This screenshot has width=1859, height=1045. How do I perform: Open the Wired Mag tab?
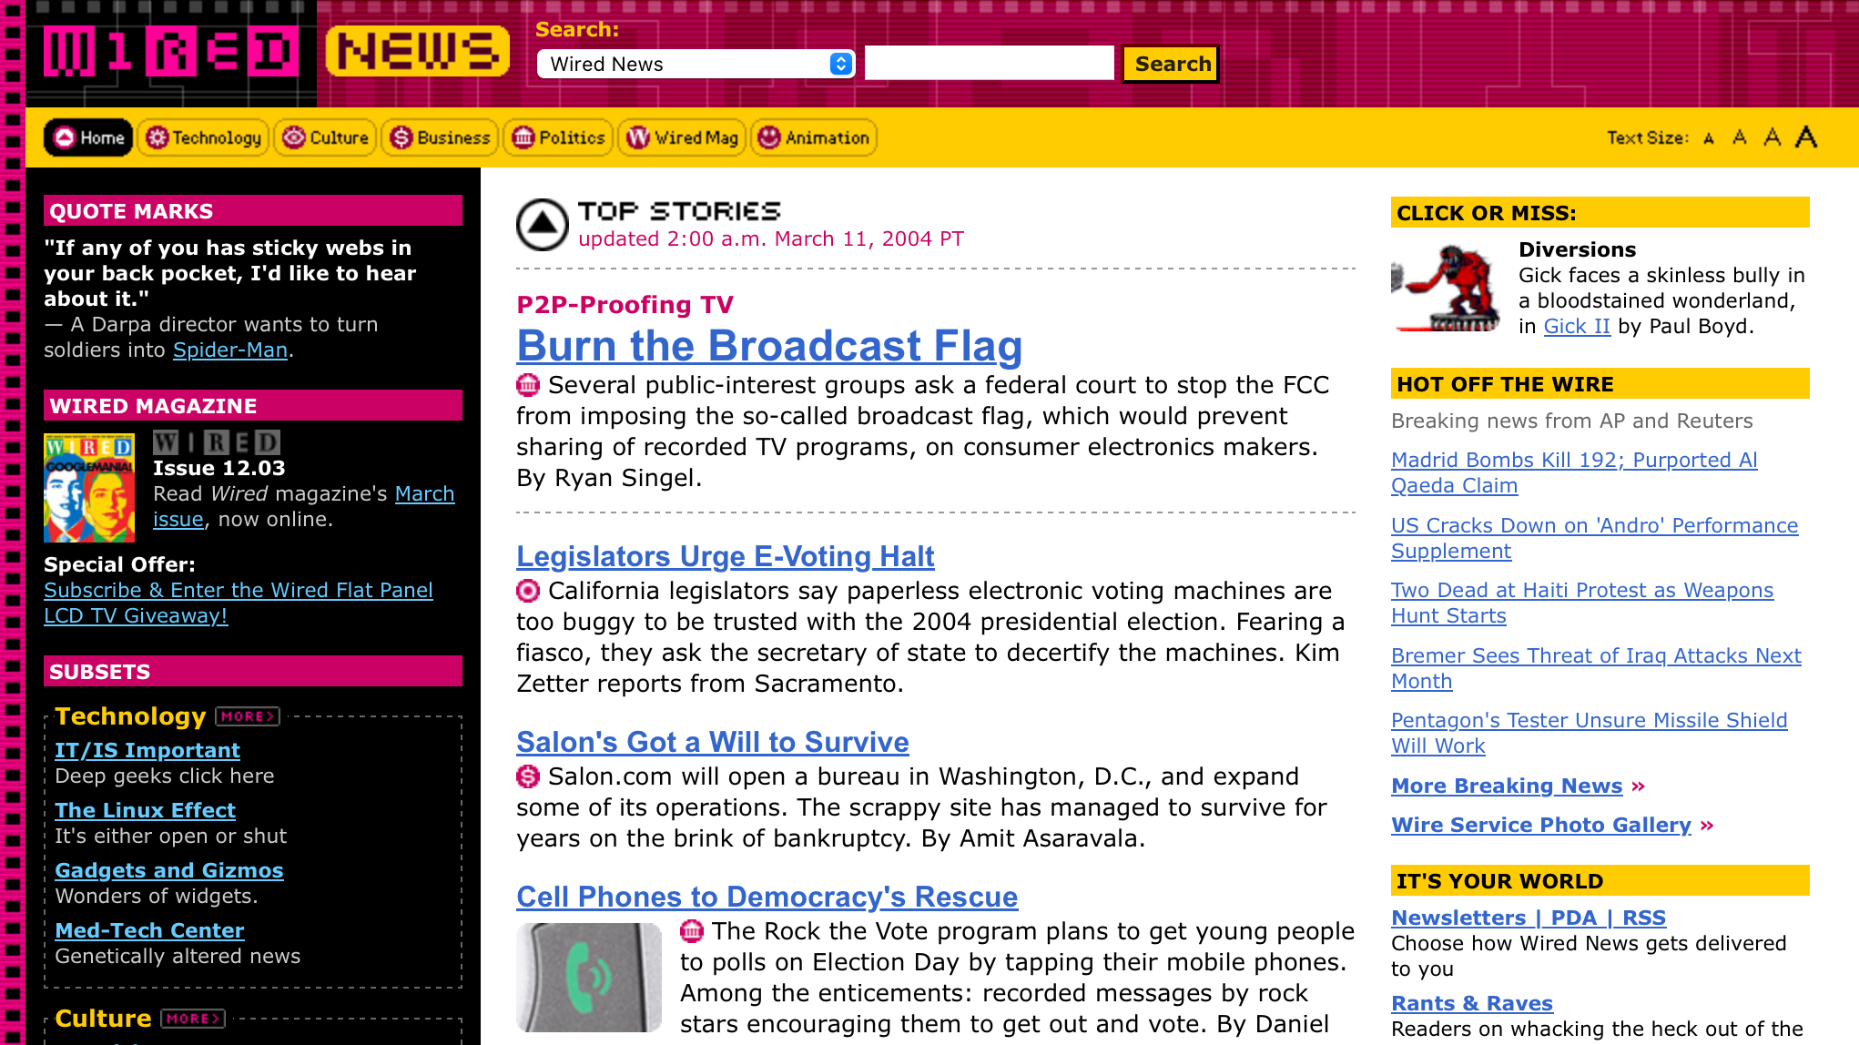[x=682, y=137]
